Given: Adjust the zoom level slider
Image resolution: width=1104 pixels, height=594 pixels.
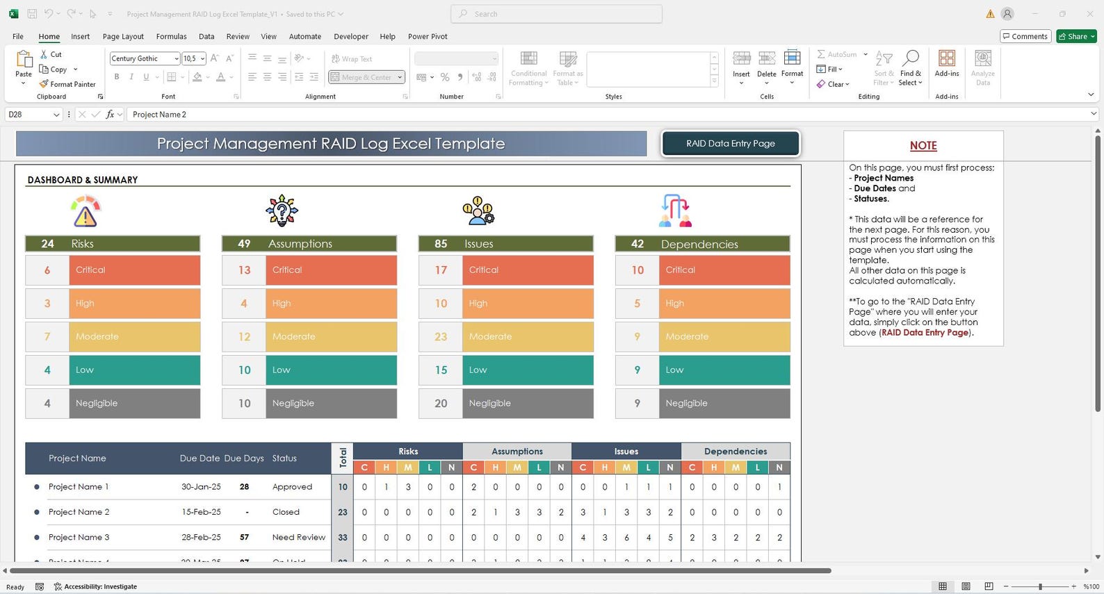Looking at the screenshot, I should click(x=1040, y=587).
